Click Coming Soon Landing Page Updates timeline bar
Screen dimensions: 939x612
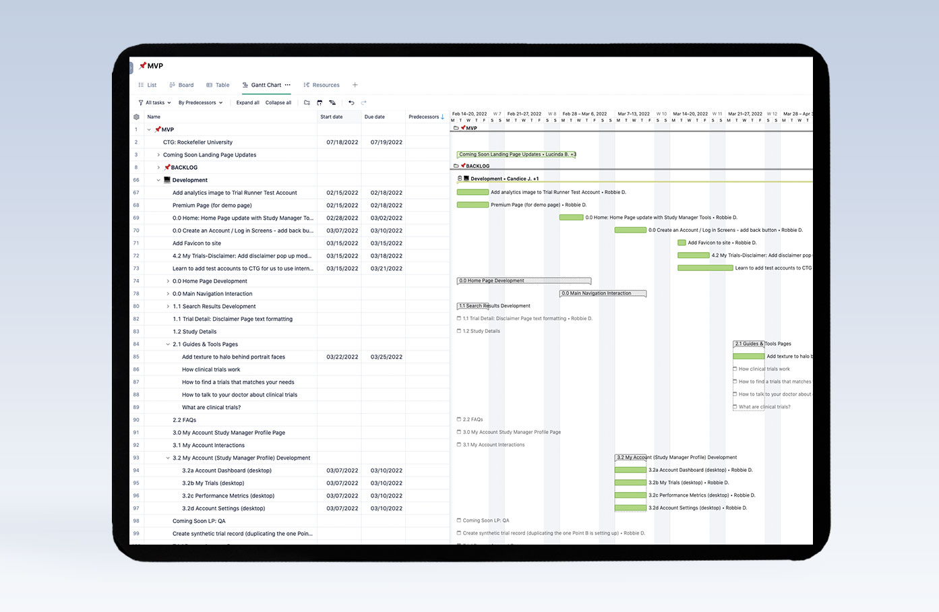[x=516, y=154]
